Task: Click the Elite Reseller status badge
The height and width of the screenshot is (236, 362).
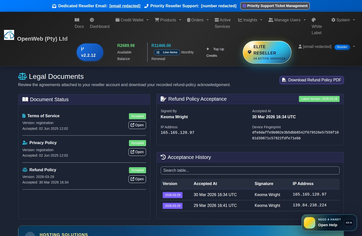Action: click(267, 52)
